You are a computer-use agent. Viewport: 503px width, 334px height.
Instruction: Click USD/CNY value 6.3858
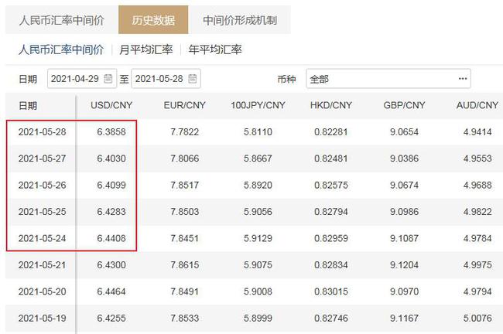point(111,131)
